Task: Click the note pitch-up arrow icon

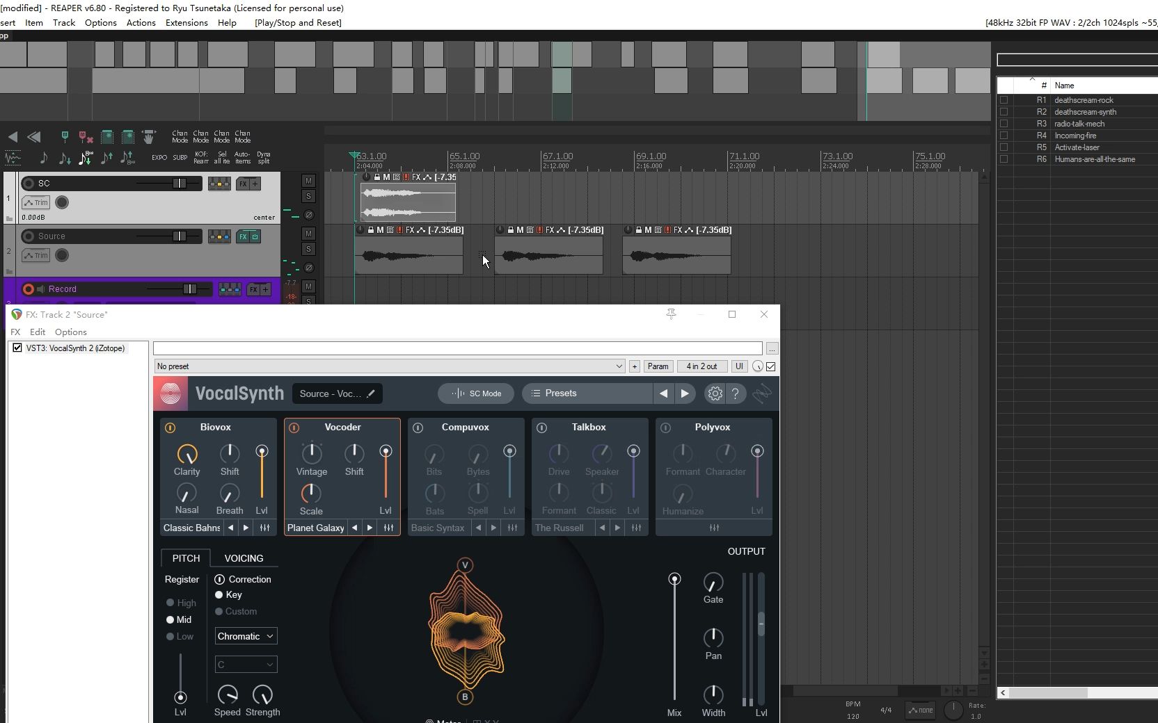Action: click(x=106, y=158)
